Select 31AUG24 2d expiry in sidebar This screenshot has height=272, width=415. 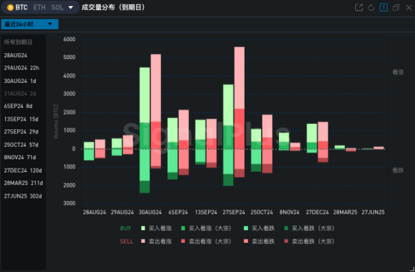click(20, 94)
